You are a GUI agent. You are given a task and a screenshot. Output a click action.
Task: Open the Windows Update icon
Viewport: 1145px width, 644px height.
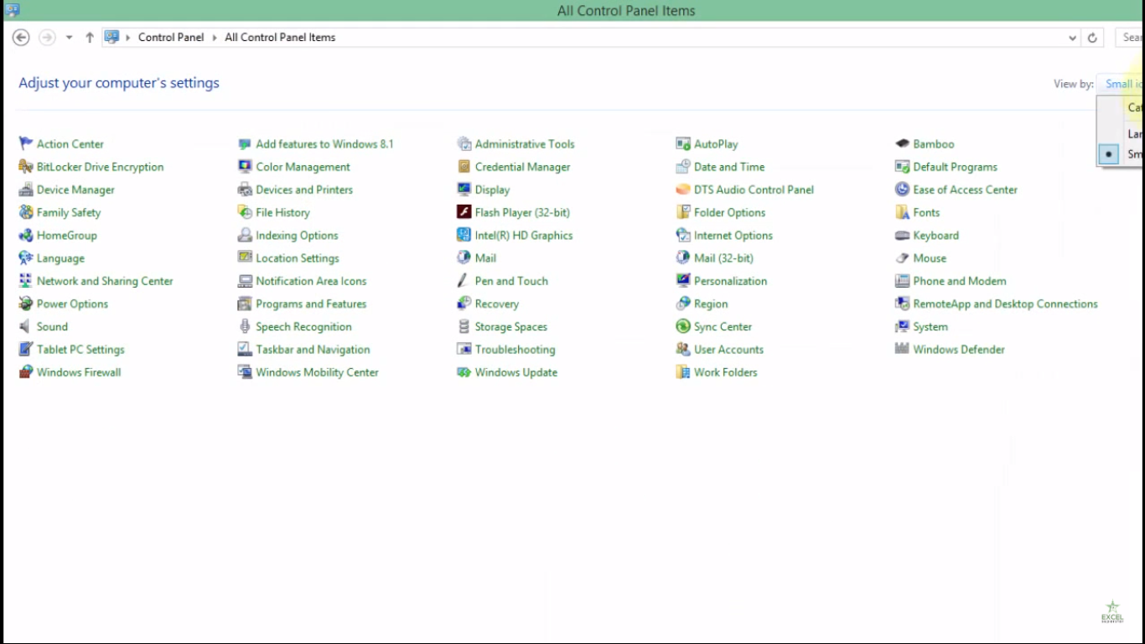tap(464, 372)
